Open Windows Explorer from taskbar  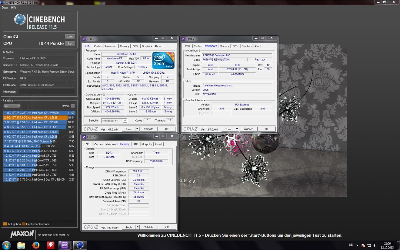(21, 245)
